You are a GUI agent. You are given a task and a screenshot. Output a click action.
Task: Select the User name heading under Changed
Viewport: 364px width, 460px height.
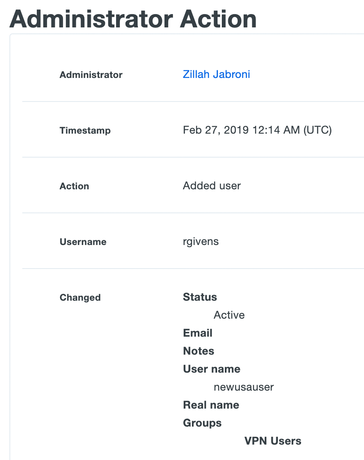pyautogui.click(x=212, y=369)
